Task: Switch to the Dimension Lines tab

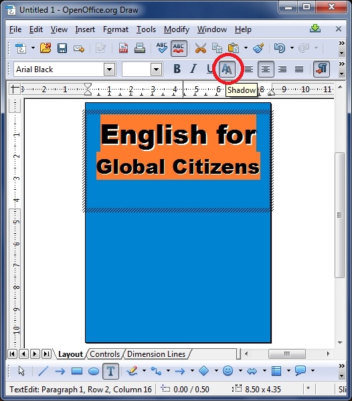Action: (156, 354)
